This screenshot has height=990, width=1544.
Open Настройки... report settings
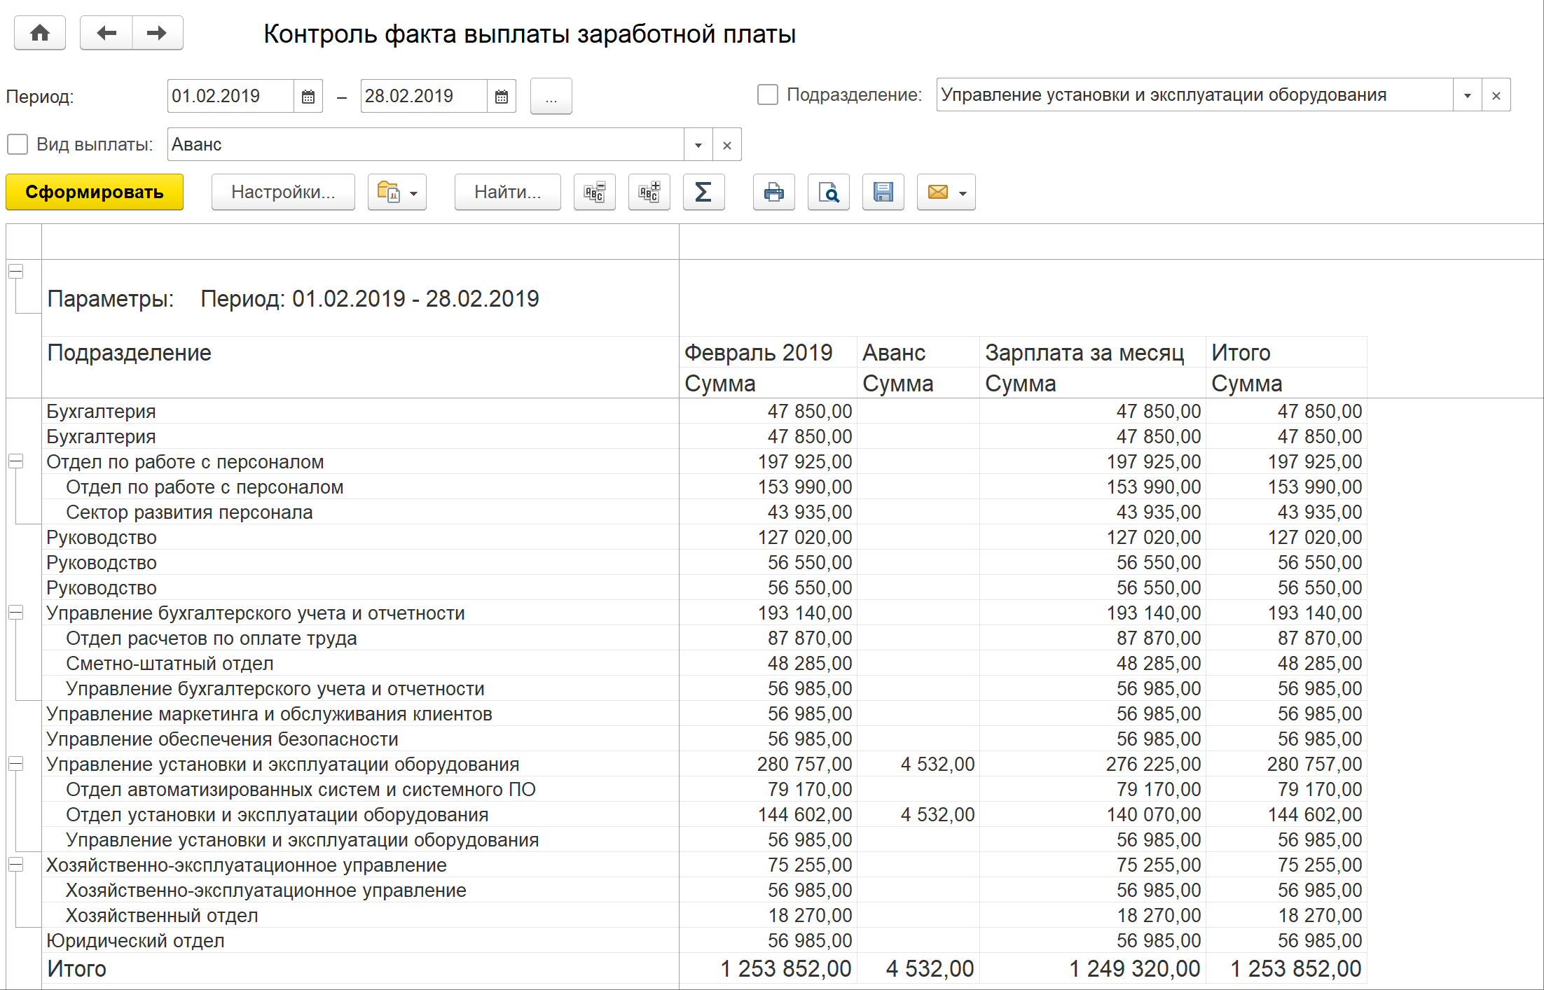[x=283, y=192]
